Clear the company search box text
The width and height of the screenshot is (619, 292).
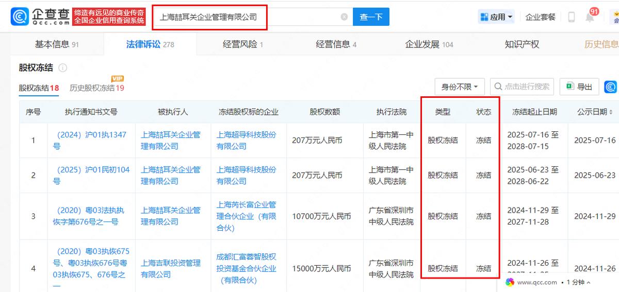click(344, 16)
